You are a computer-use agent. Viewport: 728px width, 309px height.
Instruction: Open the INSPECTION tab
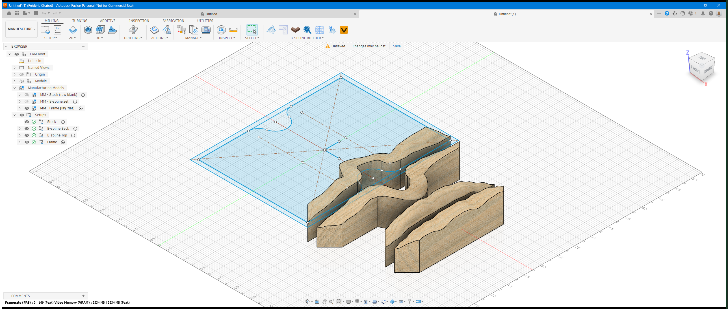[139, 21]
